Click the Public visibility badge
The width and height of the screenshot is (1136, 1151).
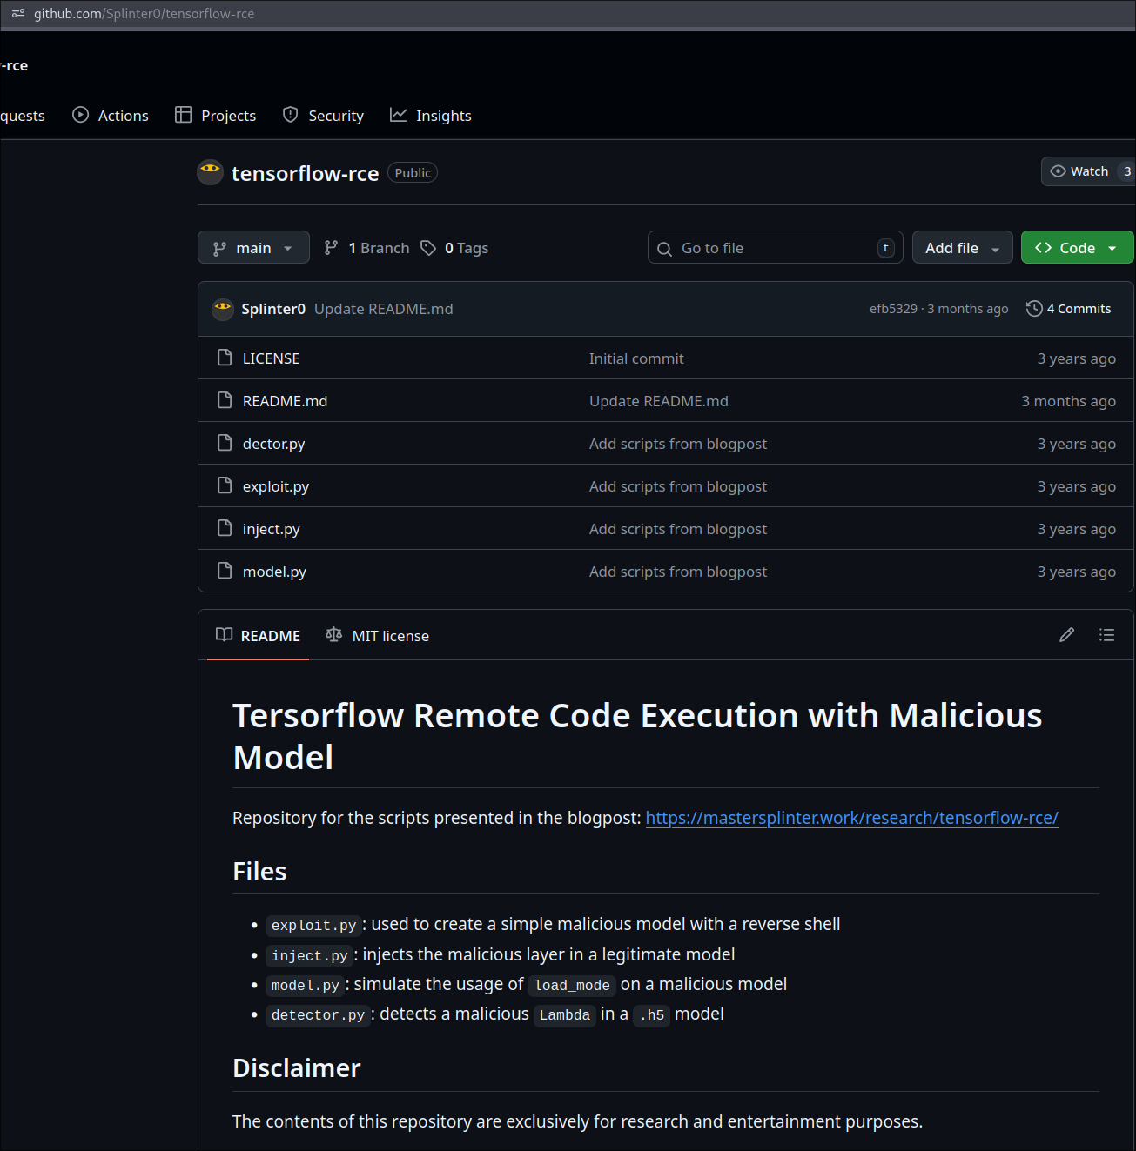(413, 173)
